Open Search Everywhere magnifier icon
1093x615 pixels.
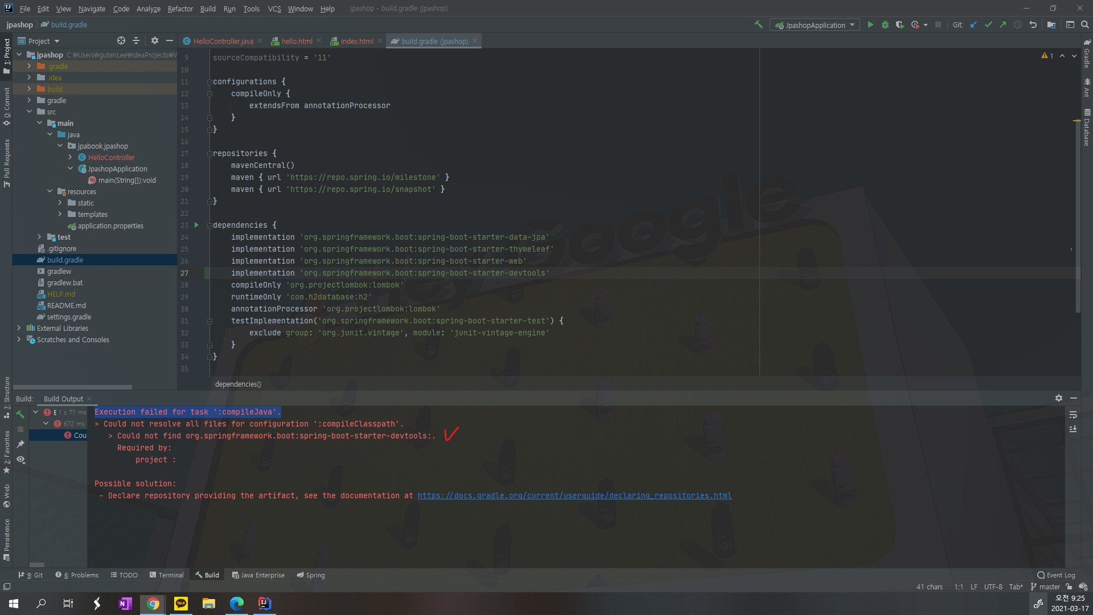click(1084, 24)
